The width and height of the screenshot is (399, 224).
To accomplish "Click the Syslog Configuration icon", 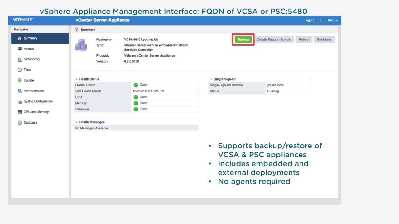I will coord(20,101).
